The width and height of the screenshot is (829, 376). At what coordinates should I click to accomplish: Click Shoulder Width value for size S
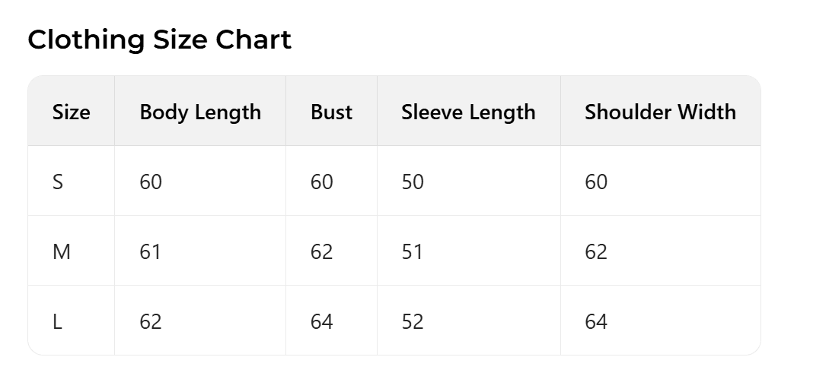coord(596,182)
